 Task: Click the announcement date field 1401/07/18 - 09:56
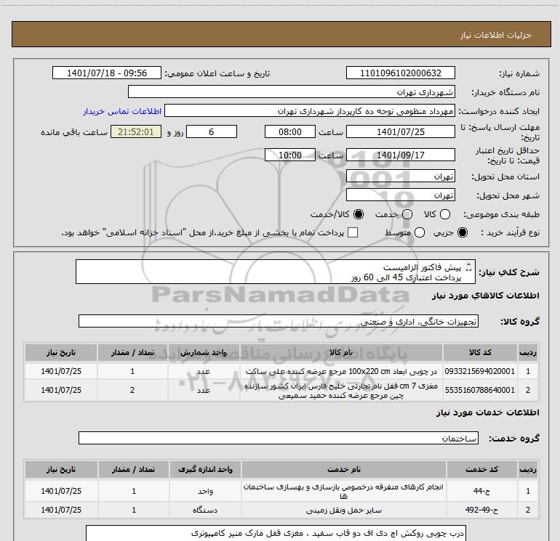click(107, 73)
